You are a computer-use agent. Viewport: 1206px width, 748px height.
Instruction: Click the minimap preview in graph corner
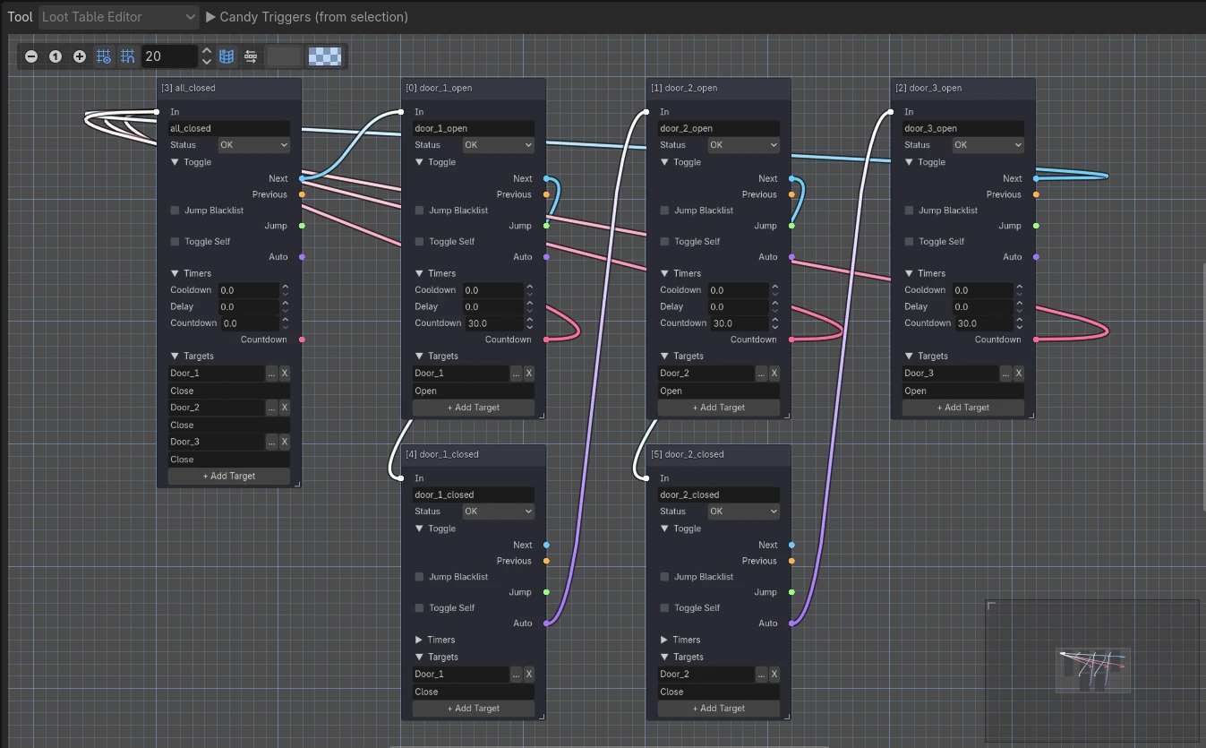(x=1092, y=670)
